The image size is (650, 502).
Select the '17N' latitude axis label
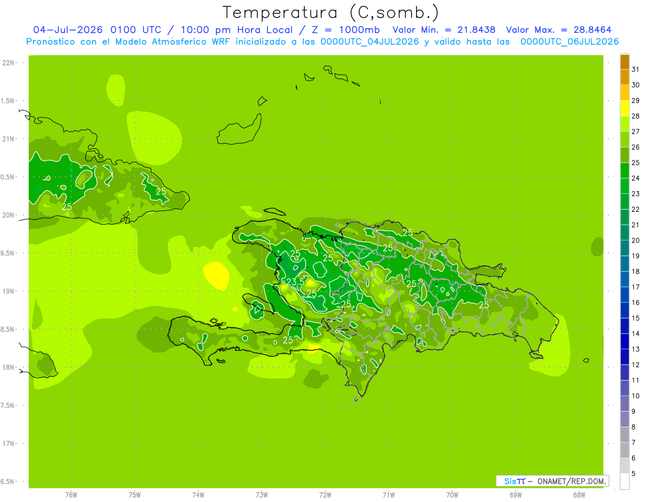click(x=8, y=444)
